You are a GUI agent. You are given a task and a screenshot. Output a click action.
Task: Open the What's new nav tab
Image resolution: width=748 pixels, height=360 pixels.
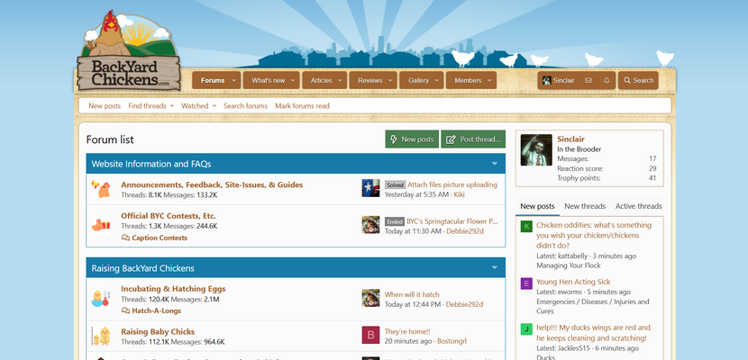pyautogui.click(x=268, y=80)
